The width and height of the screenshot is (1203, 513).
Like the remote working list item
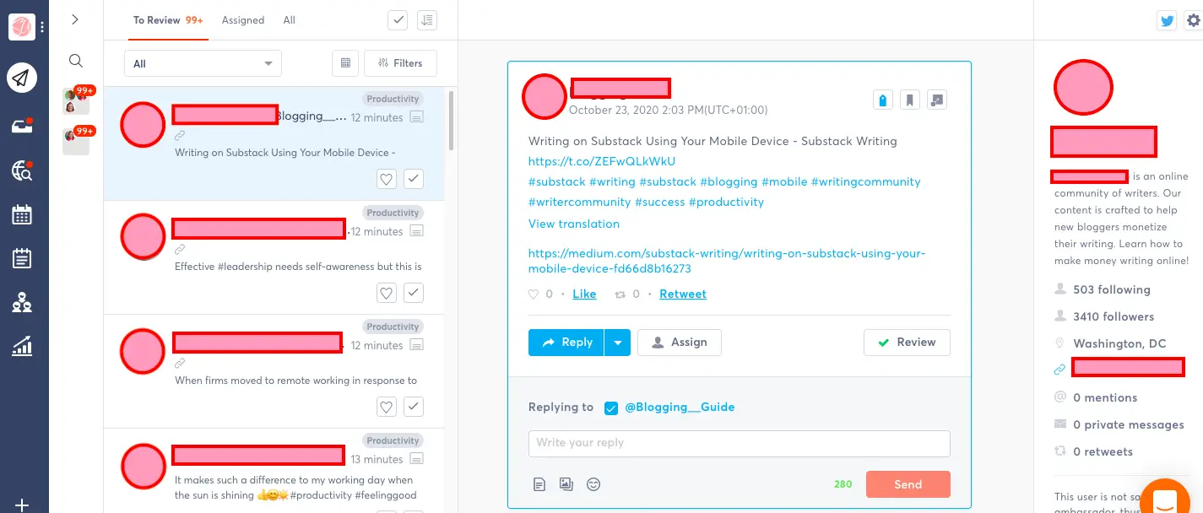(387, 407)
